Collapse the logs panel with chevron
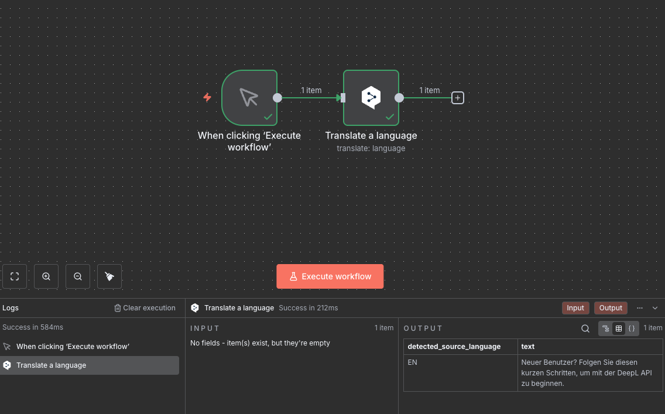 point(655,308)
